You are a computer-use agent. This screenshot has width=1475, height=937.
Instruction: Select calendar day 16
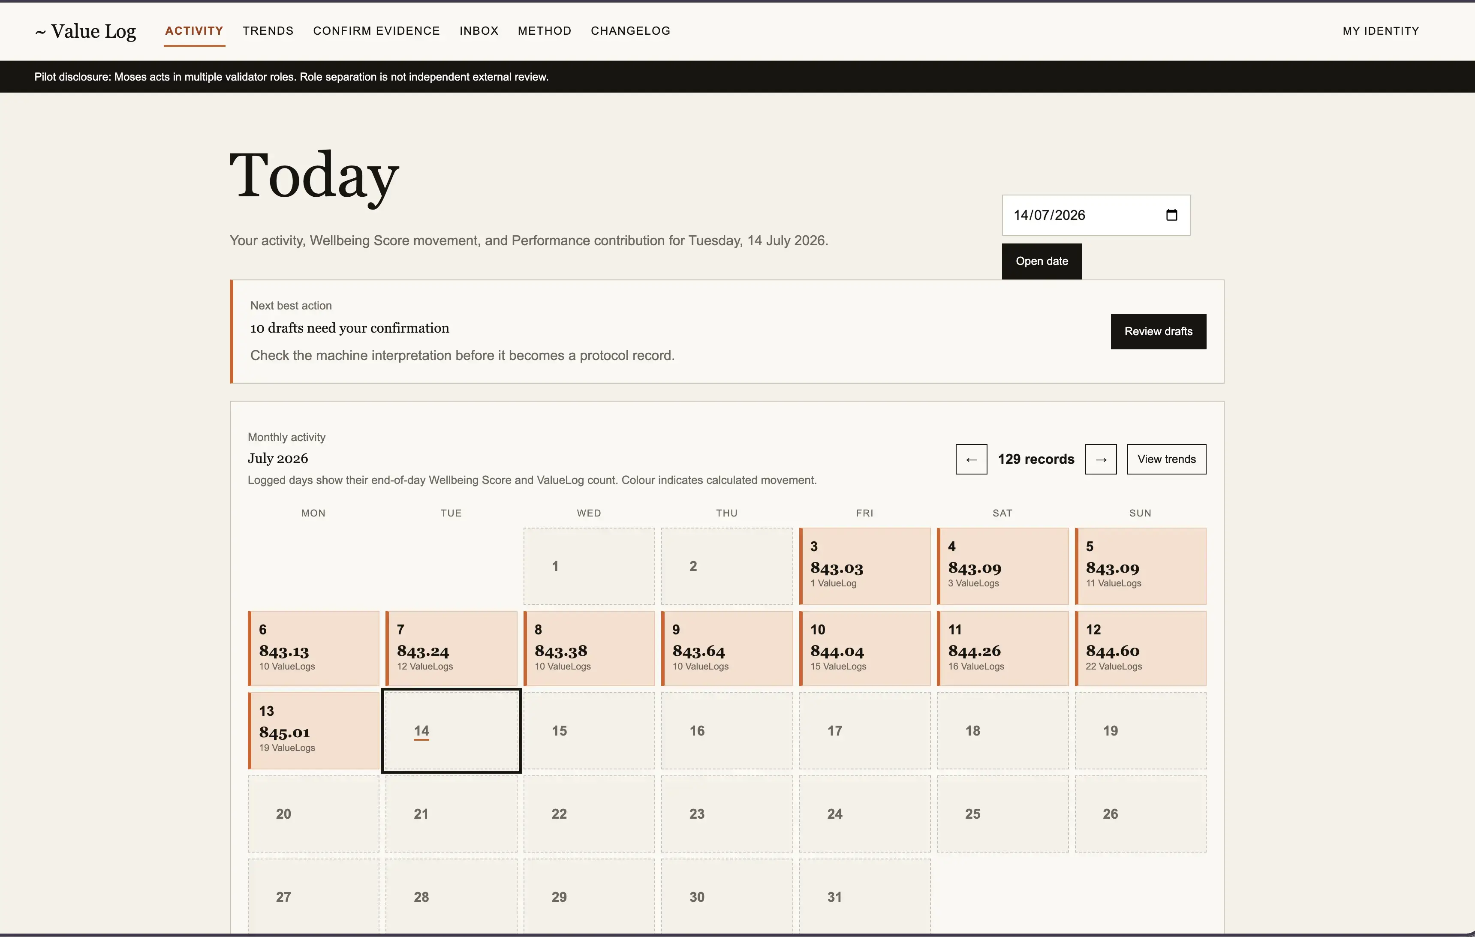726,731
